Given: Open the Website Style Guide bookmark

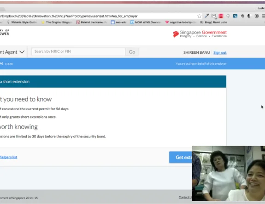Looking at the screenshot, I should coord(22,22).
